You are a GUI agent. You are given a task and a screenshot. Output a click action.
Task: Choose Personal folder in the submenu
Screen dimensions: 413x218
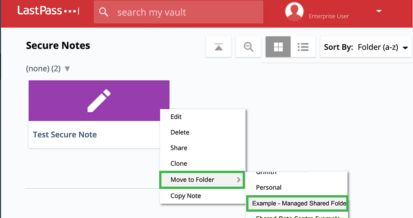[269, 187]
